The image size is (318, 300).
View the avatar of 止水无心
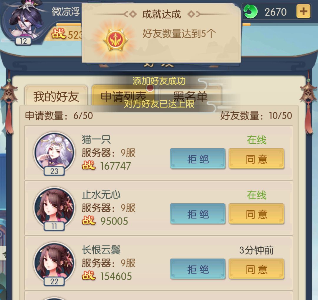coord(54,207)
